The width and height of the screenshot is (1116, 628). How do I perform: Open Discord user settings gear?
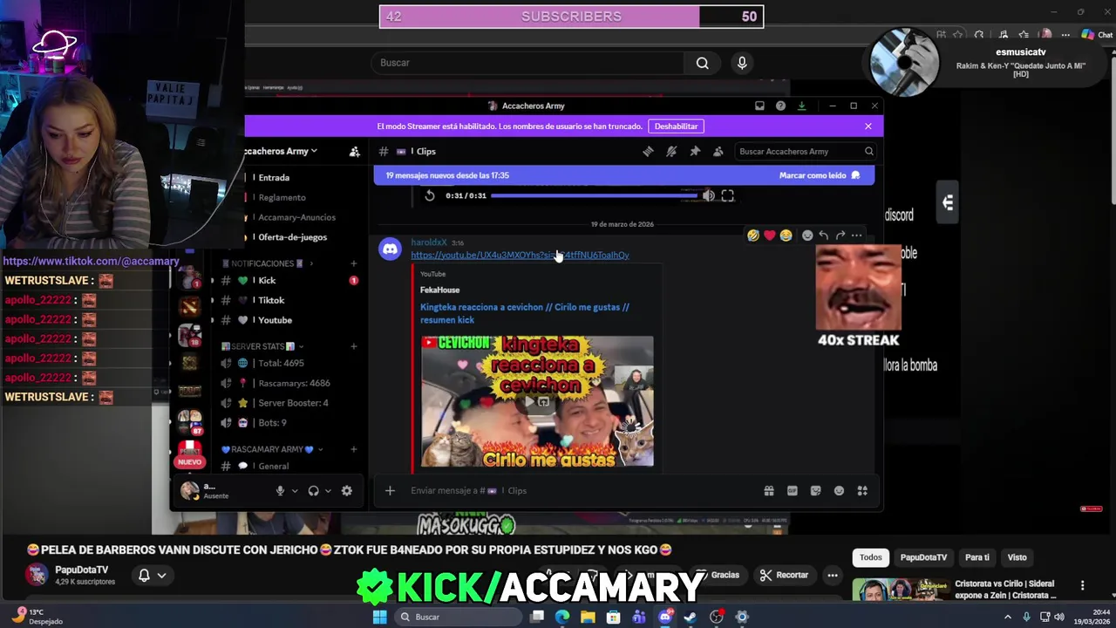pos(346,490)
